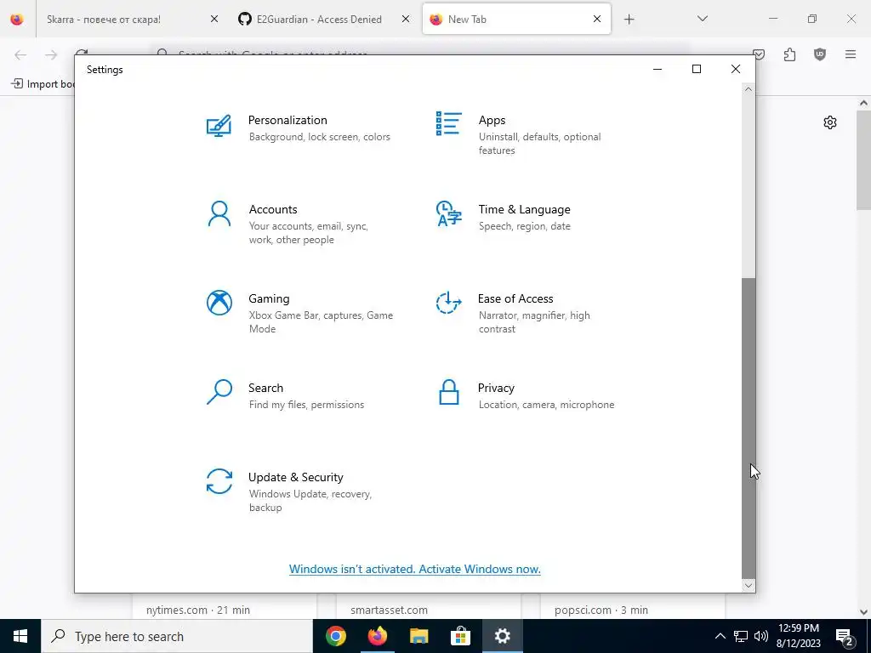Switch to Firefox on the taskbar
The image size is (871, 653).
[x=377, y=636]
